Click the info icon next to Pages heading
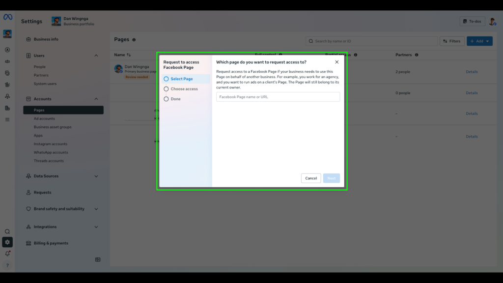 (134, 40)
